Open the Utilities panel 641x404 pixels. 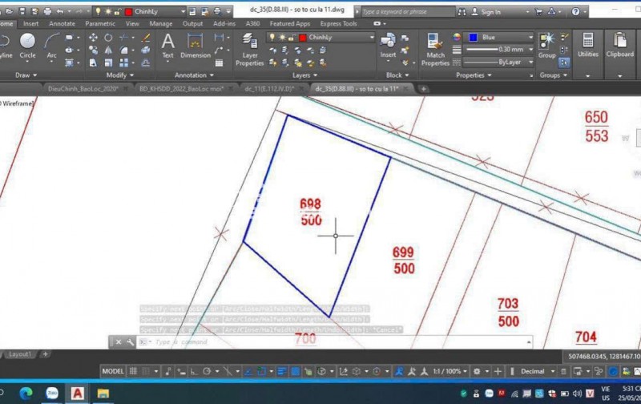[x=587, y=45]
